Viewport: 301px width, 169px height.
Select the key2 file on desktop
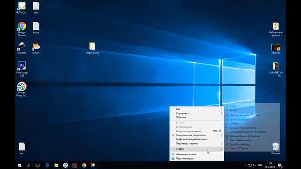point(36,8)
